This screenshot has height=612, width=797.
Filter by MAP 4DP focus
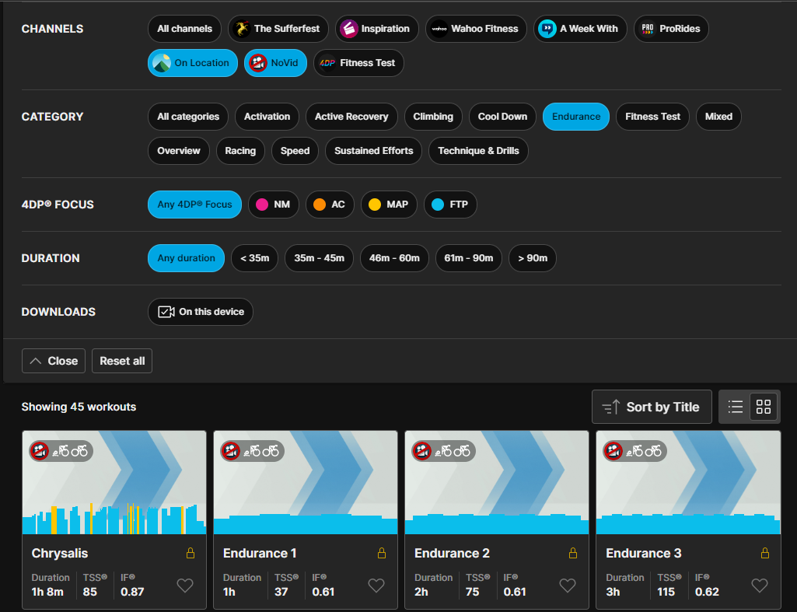(x=389, y=205)
